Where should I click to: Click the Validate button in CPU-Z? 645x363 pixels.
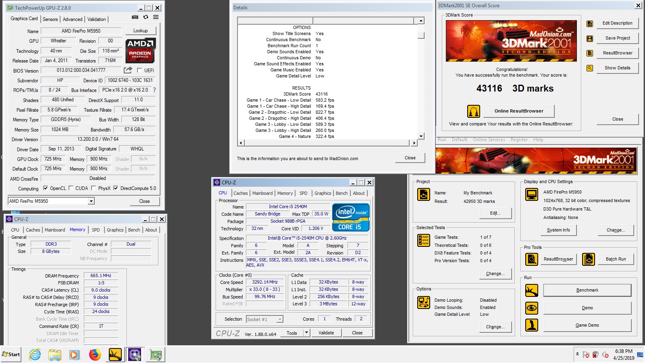coord(326,333)
